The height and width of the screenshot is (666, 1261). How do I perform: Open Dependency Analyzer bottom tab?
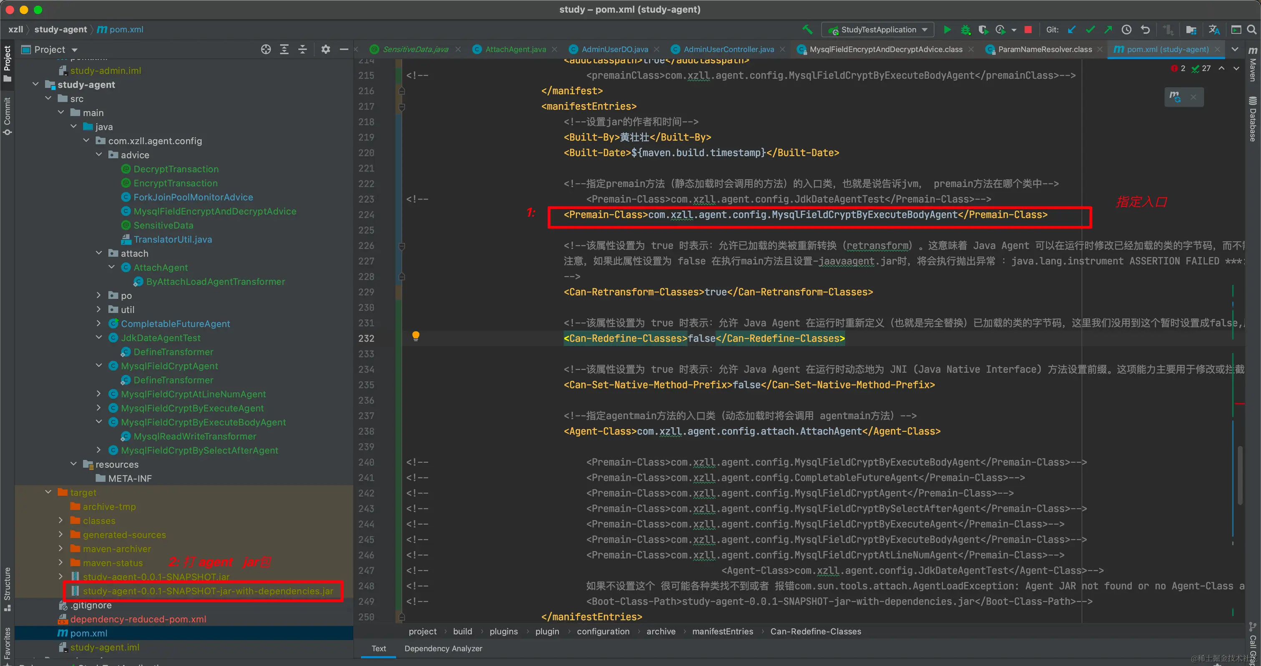443,648
